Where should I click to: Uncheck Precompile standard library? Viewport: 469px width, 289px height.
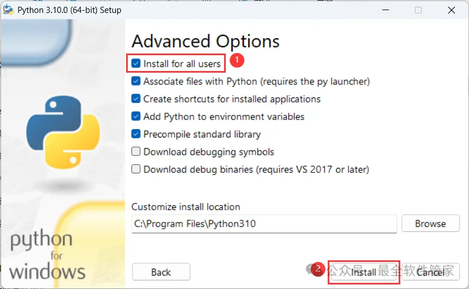(136, 134)
